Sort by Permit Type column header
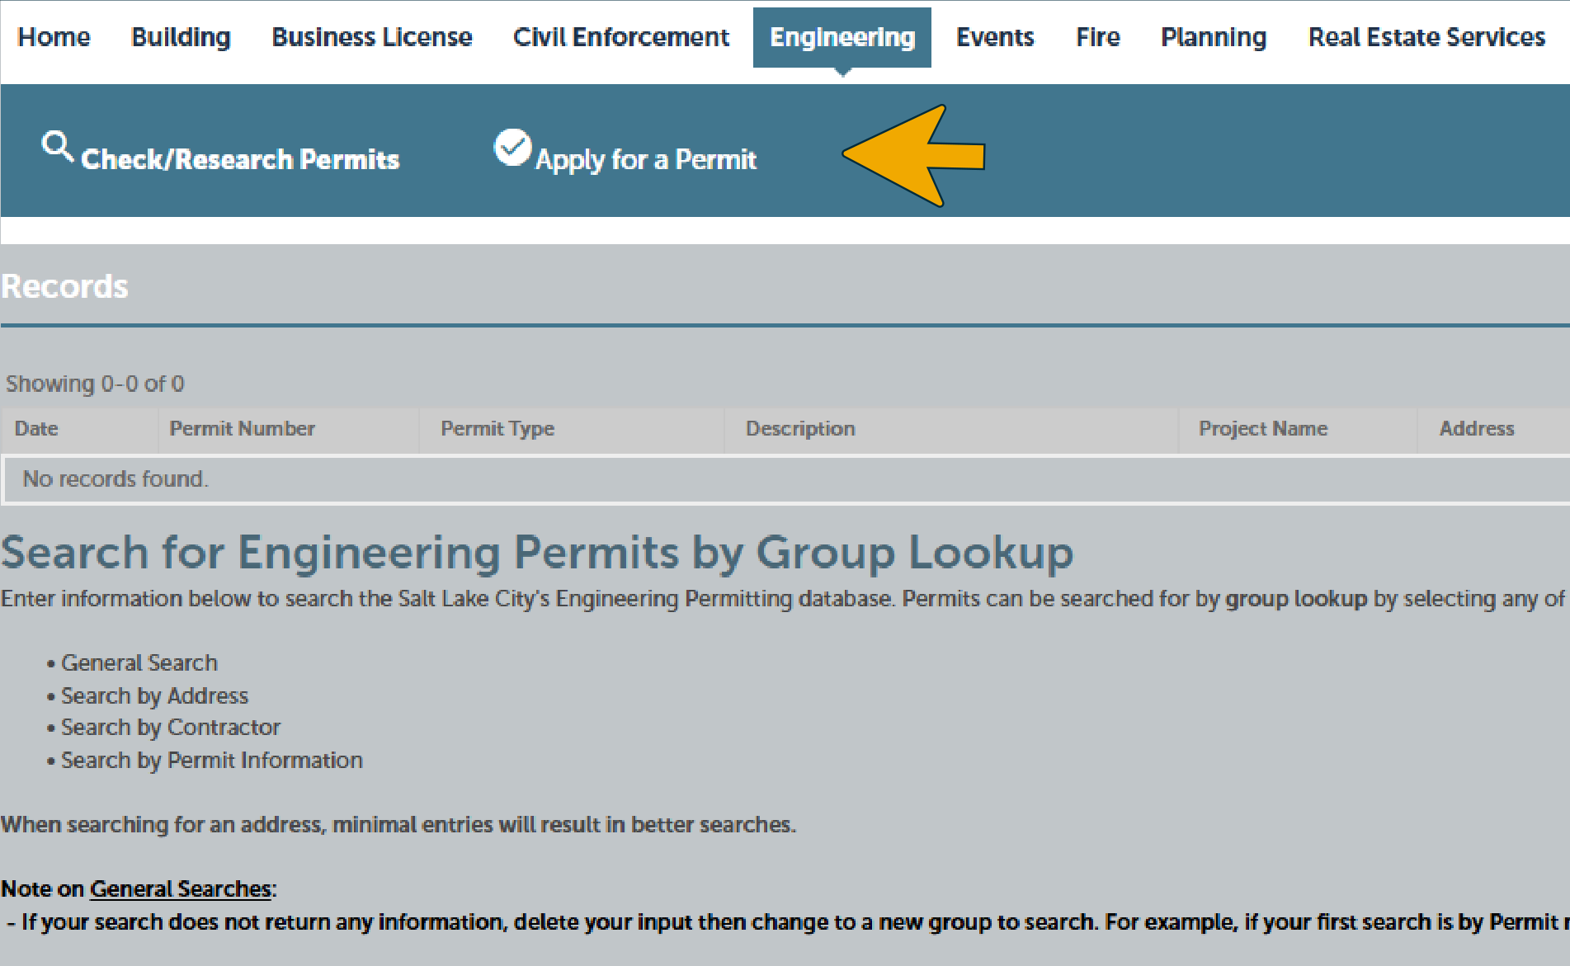This screenshot has height=966, width=1570. (497, 429)
